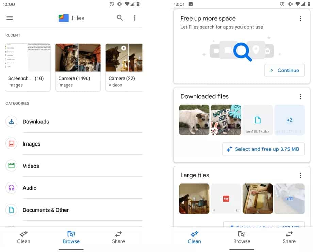
Task: Open the Audio category
Action: (x=74, y=188)
